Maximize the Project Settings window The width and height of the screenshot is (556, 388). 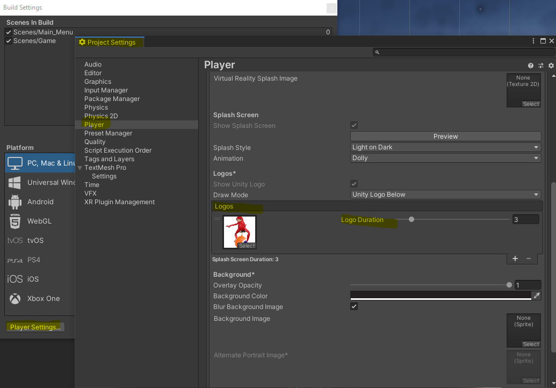[543, 41]
